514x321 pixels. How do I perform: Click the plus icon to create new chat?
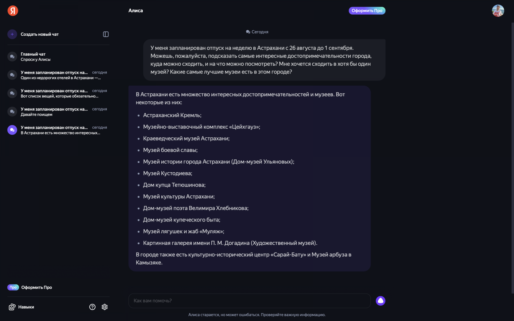12,34
